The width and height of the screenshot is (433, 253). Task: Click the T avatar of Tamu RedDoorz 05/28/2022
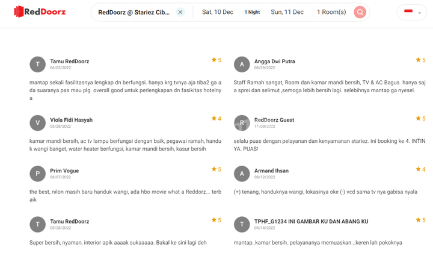click(37, 225)
